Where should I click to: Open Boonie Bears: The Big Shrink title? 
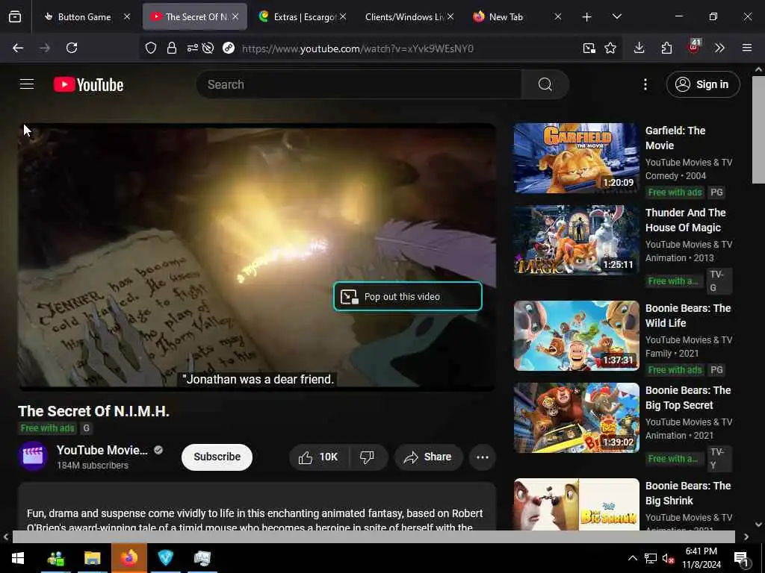(x=688, y=493)
